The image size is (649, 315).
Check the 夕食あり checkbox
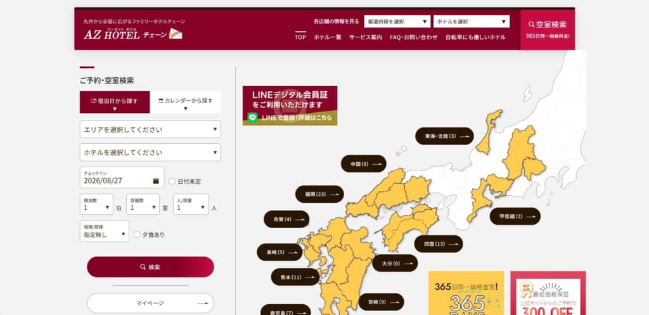(137, 235)
